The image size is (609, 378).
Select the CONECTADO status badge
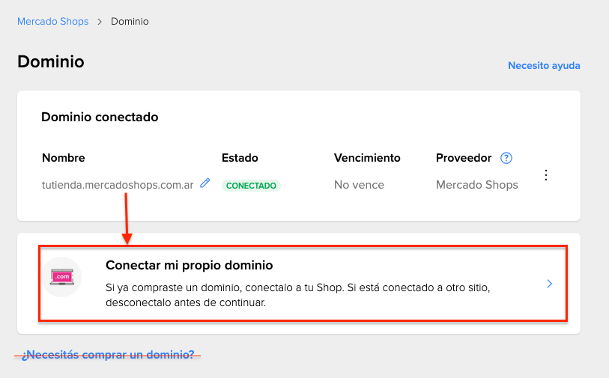[251, 186]
